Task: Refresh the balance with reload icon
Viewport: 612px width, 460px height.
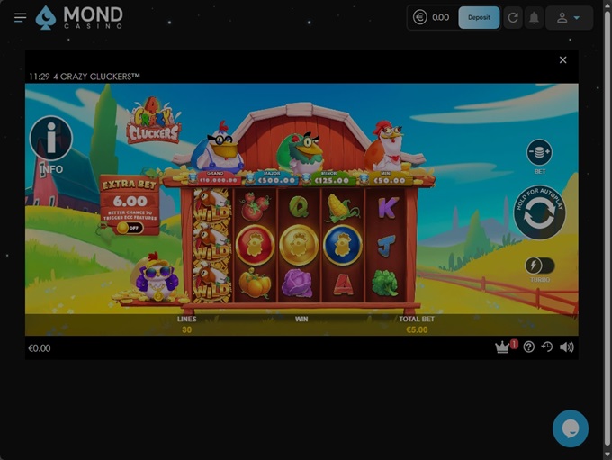Action: tap(512, 18)
